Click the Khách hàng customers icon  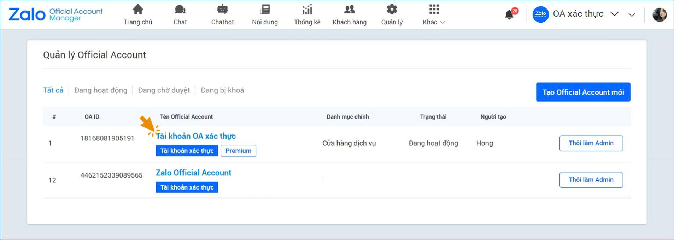coord(349,10)
